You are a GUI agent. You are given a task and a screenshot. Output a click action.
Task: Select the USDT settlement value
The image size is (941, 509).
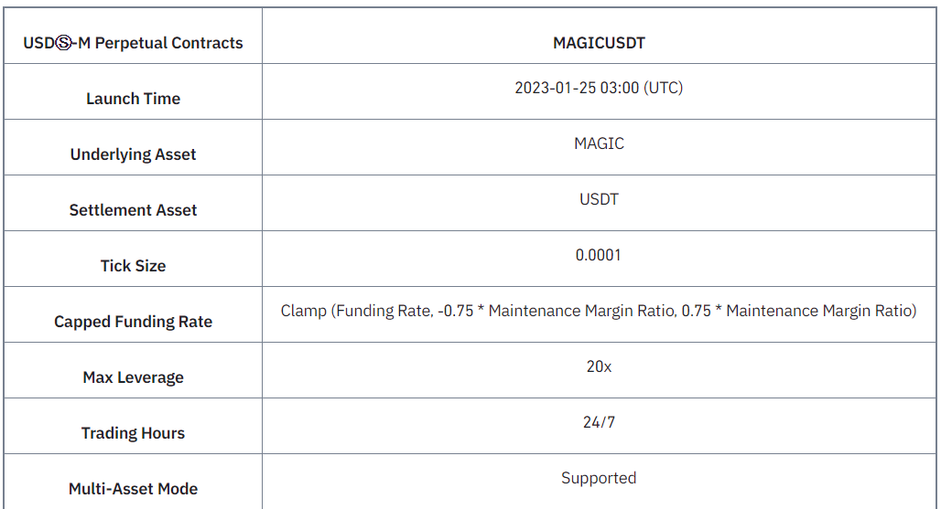click(599, 199)
